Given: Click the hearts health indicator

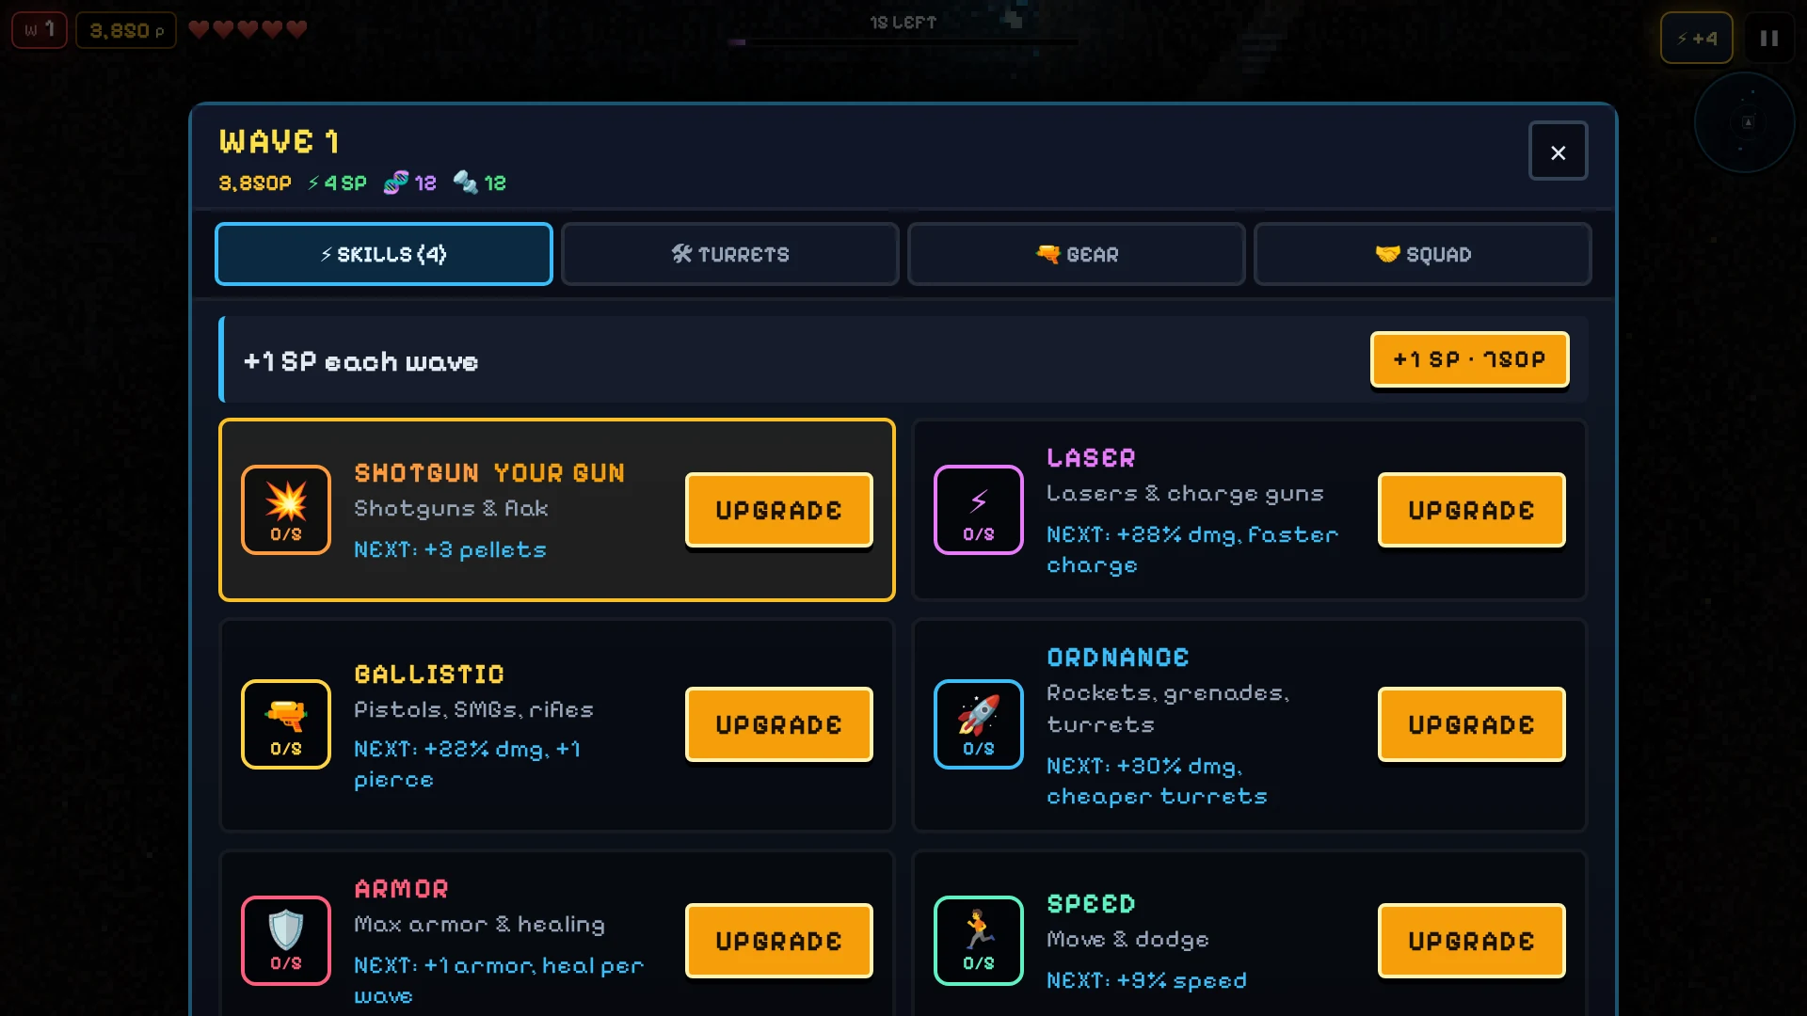Looking at the screenshot, I should (x=248, y=30).
